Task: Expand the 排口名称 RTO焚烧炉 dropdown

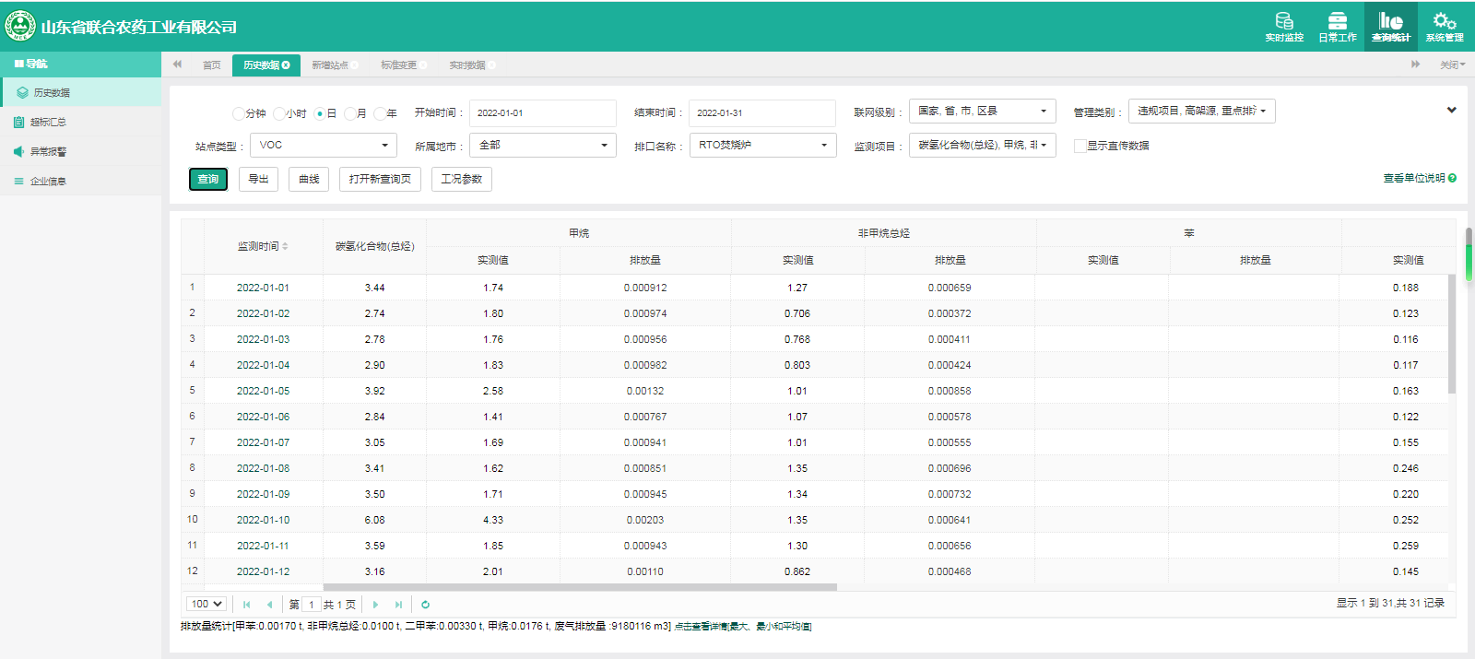Action: [762, 145]
